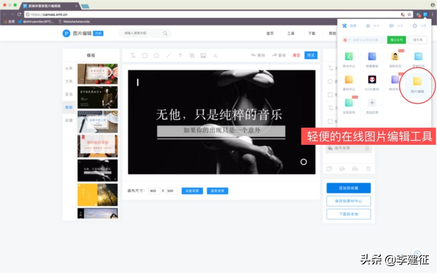The width and height of the screenshot is (437, 273).
Task: Click the 下载到本地 download button
Action: (x=348, y=214)
